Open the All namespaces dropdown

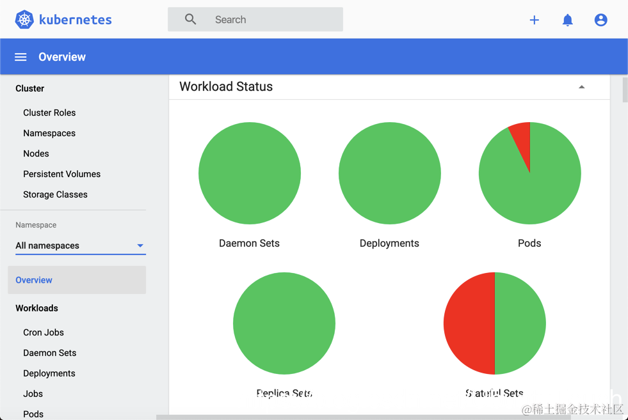pos(81,245)
